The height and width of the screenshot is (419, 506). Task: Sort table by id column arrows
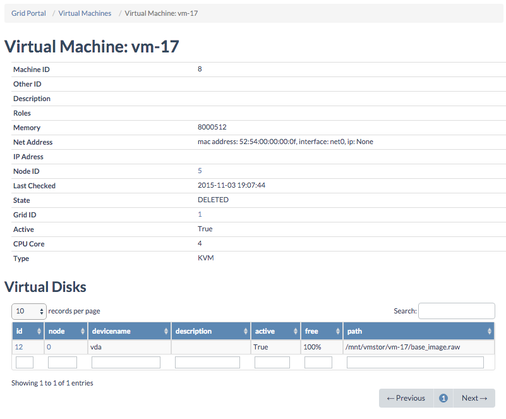pyautogui.click(x=39, y=331)
